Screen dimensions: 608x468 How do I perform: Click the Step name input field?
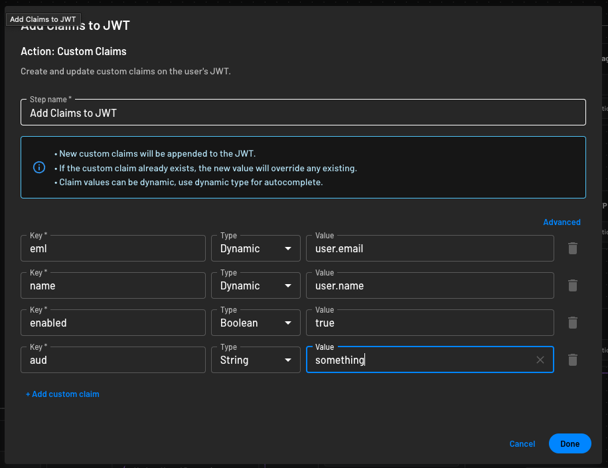[303, 112]
